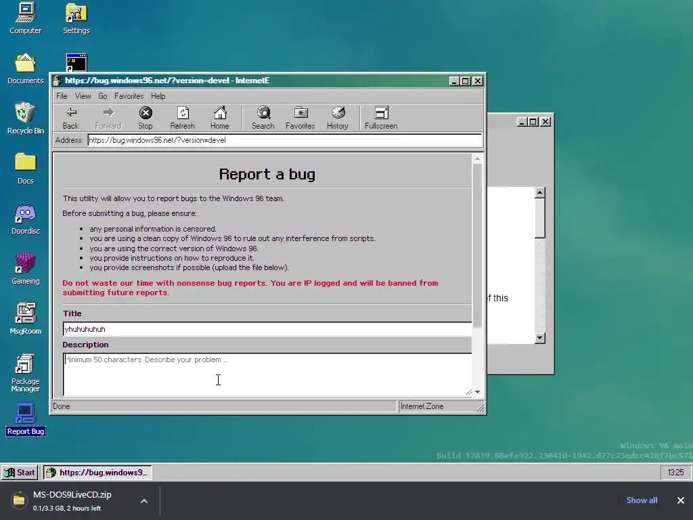Go to the Home page icon
This screenshot has height=520, width=693.
(x=220, y=118)
